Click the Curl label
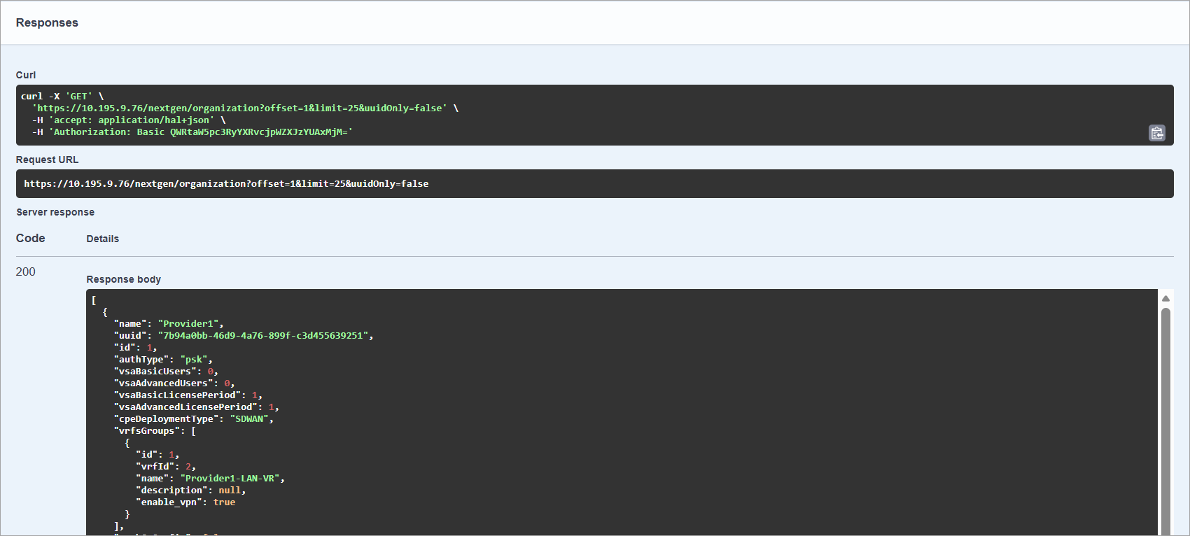Viewport: 1190px width, 536px height. 26,75
